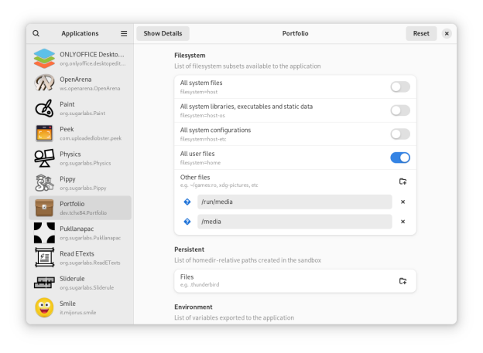Click the blue question icon beside /run/media

point(187,202)
